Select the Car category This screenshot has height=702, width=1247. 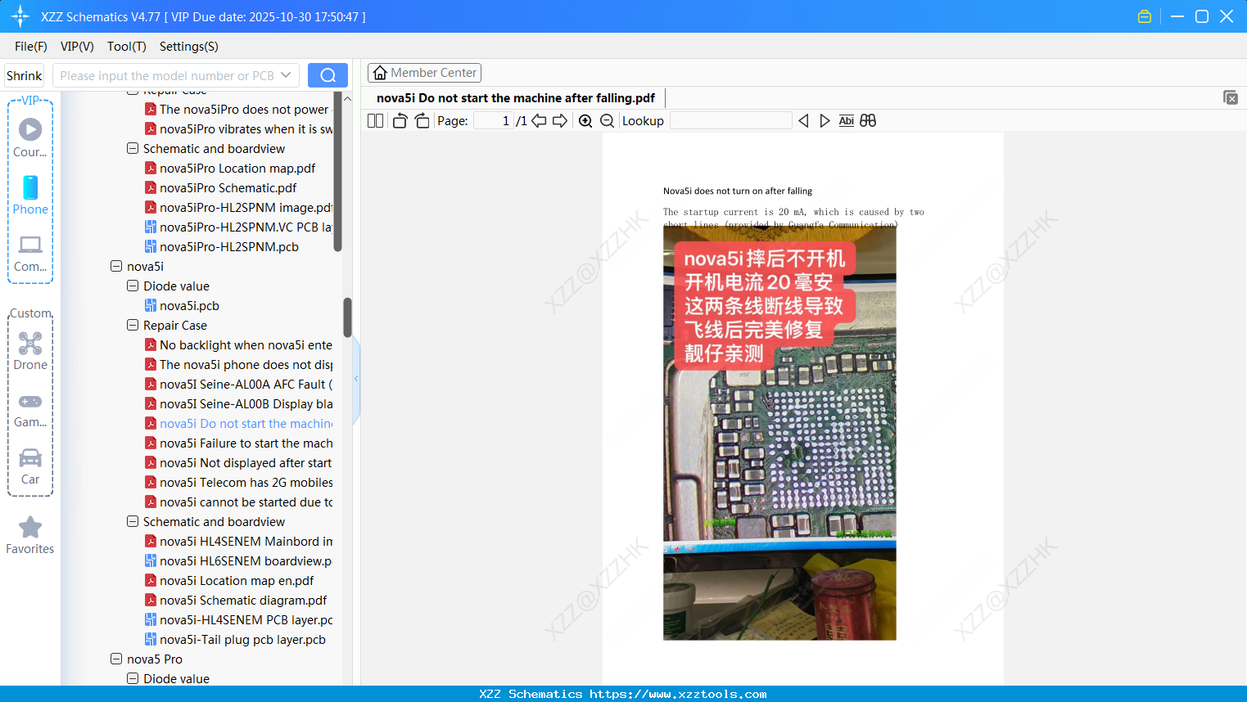point(30,466)
